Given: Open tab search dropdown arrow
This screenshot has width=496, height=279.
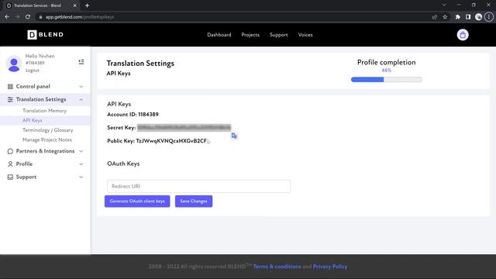Looking at the screenshot, I should [x=444, y=5].
